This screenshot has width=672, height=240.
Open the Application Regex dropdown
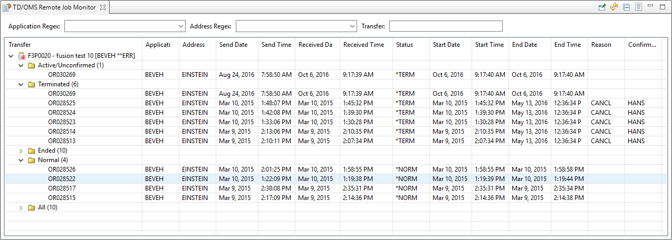tap(180, 26)
